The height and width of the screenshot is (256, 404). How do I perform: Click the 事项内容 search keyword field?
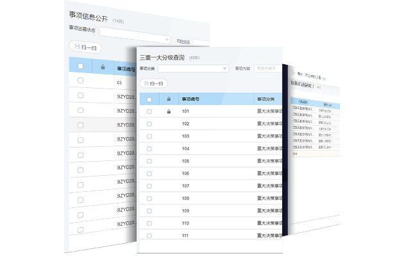pyautogui.click(x=268, y=68)
